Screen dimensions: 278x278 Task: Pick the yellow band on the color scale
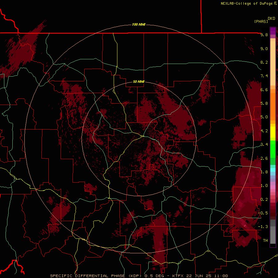pos(273,132)
